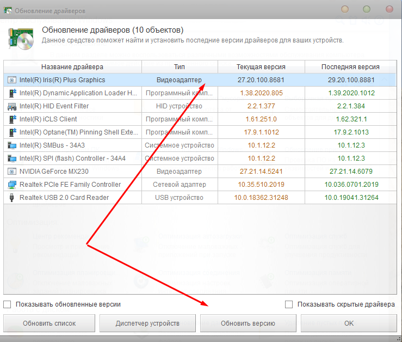Click NVIDIA row 'Видеоадаптер' type cell
The height and width of the screenshot is (342, 402).
pyautogui.click(x=179, y=172)
